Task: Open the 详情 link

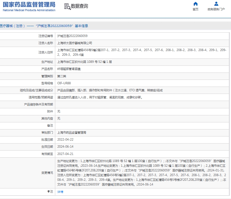Action: tap(60, 192)
